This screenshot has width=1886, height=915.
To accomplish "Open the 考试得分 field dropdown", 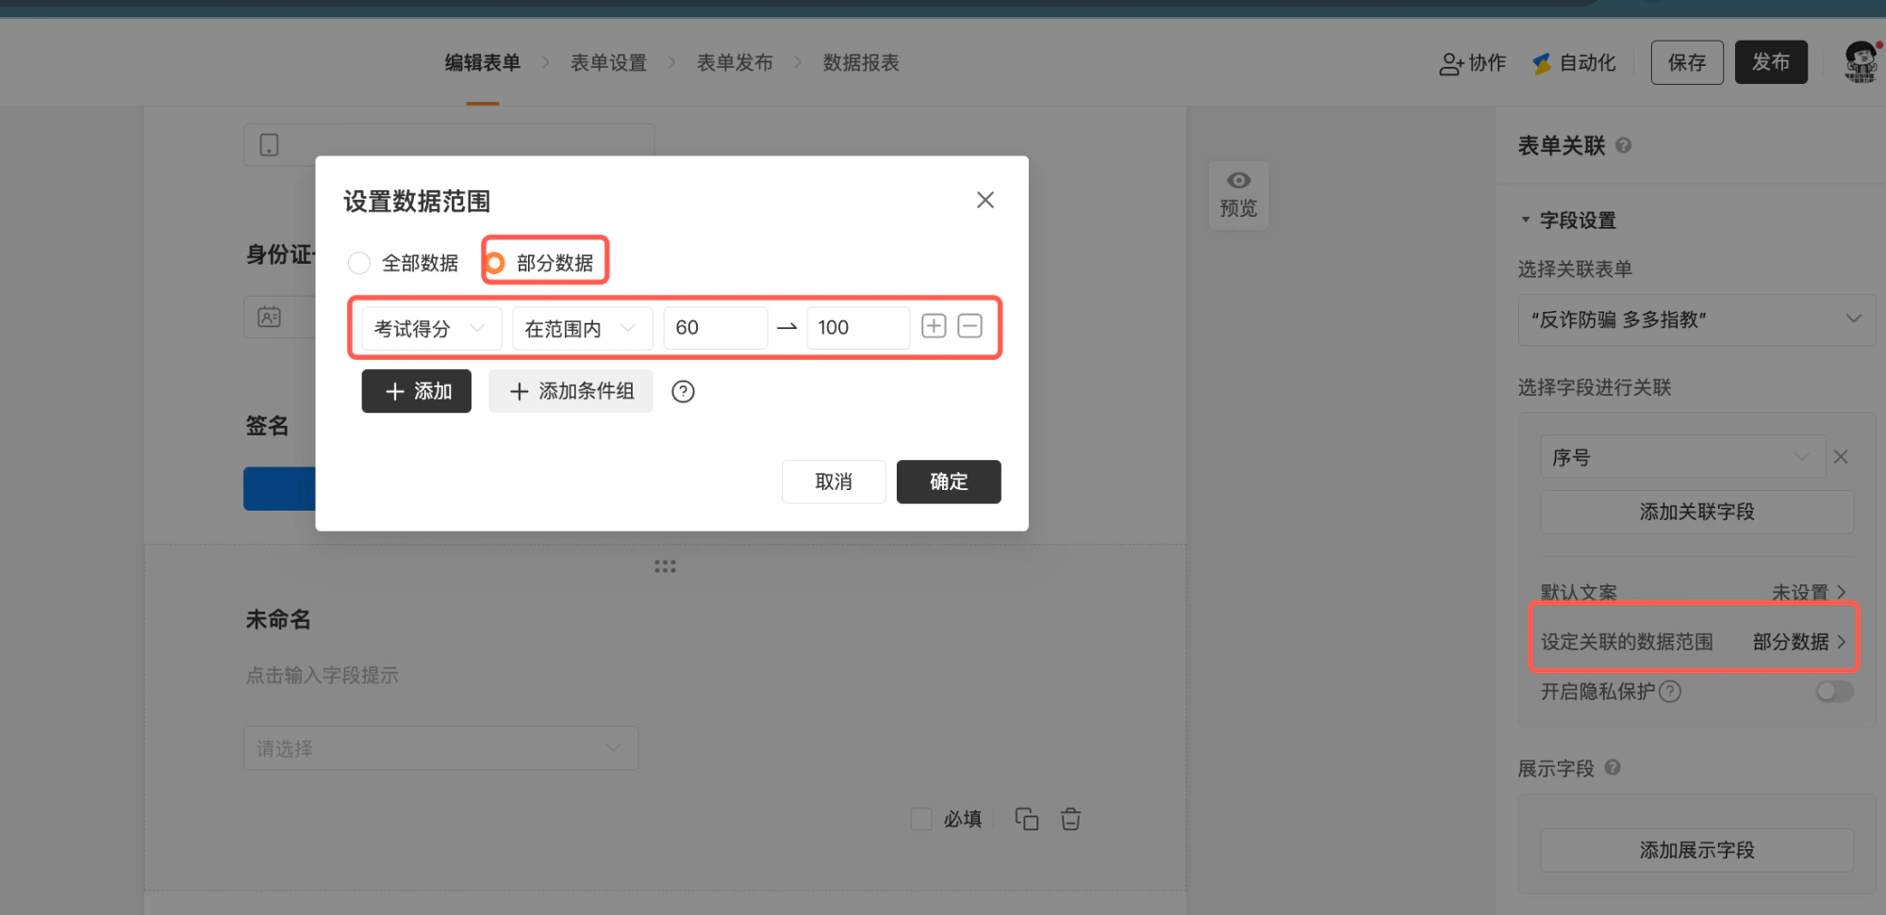I will click(x=431, y=328).
